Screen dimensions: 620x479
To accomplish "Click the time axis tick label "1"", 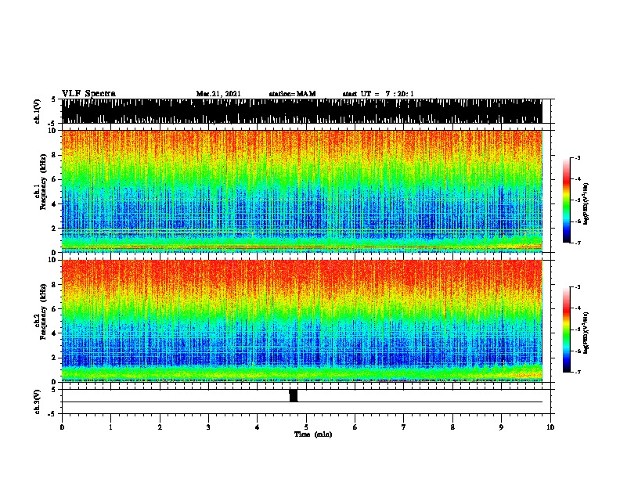I will point(110,427).
